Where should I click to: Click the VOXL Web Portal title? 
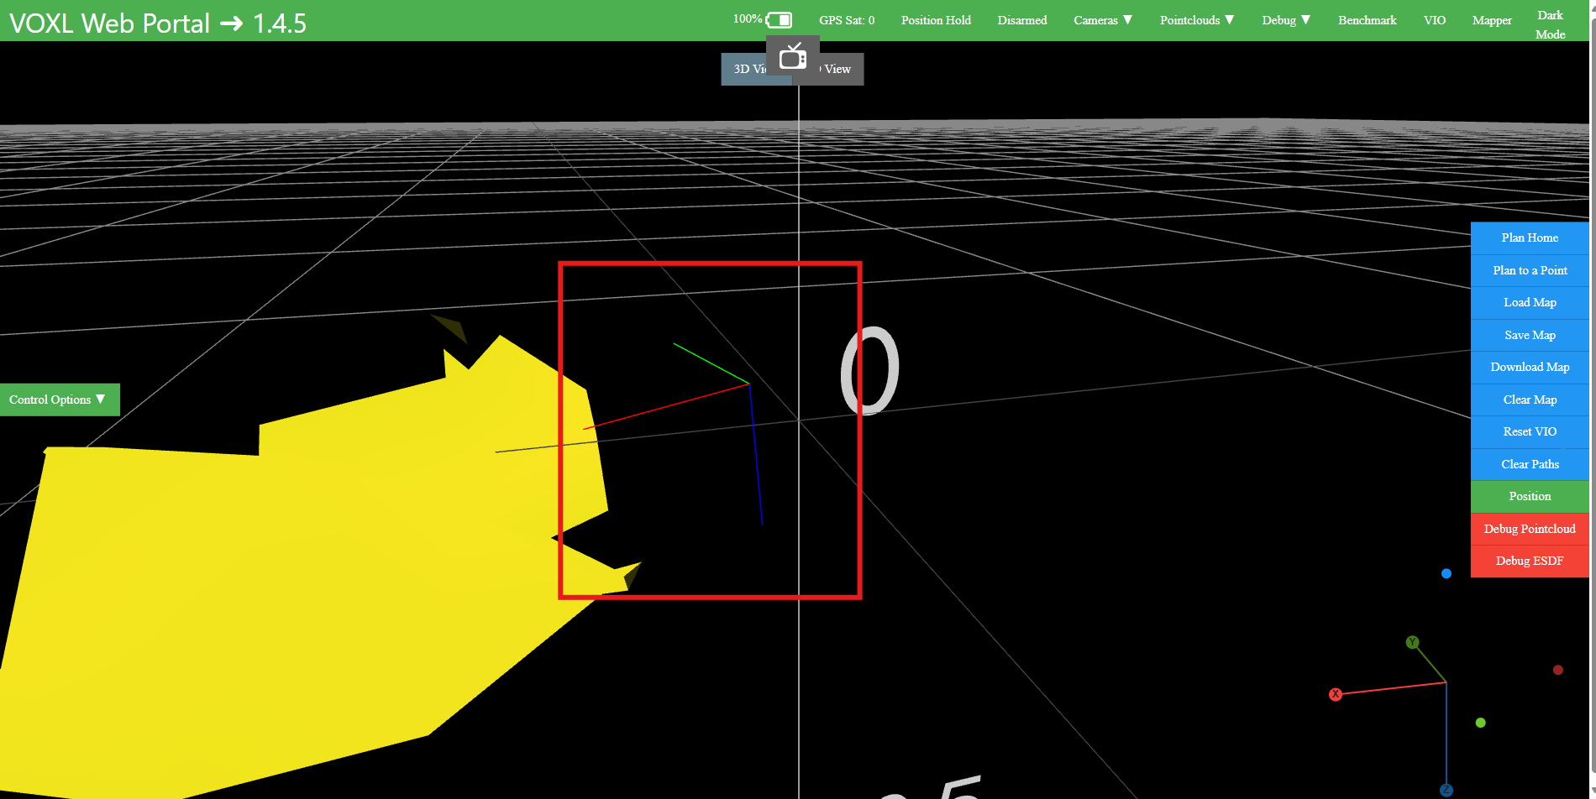[x=158, y=23]
